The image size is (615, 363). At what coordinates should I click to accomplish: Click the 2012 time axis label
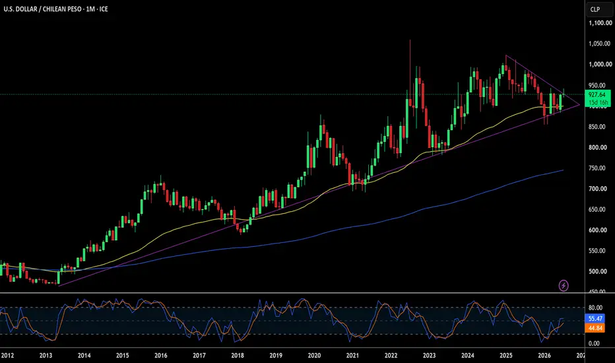[x=7, y=356]
